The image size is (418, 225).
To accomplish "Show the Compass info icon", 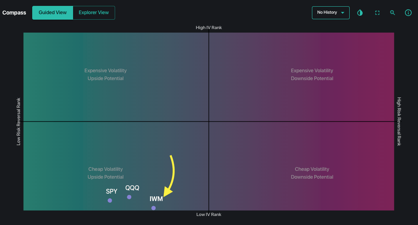I will tap(408, 13).
